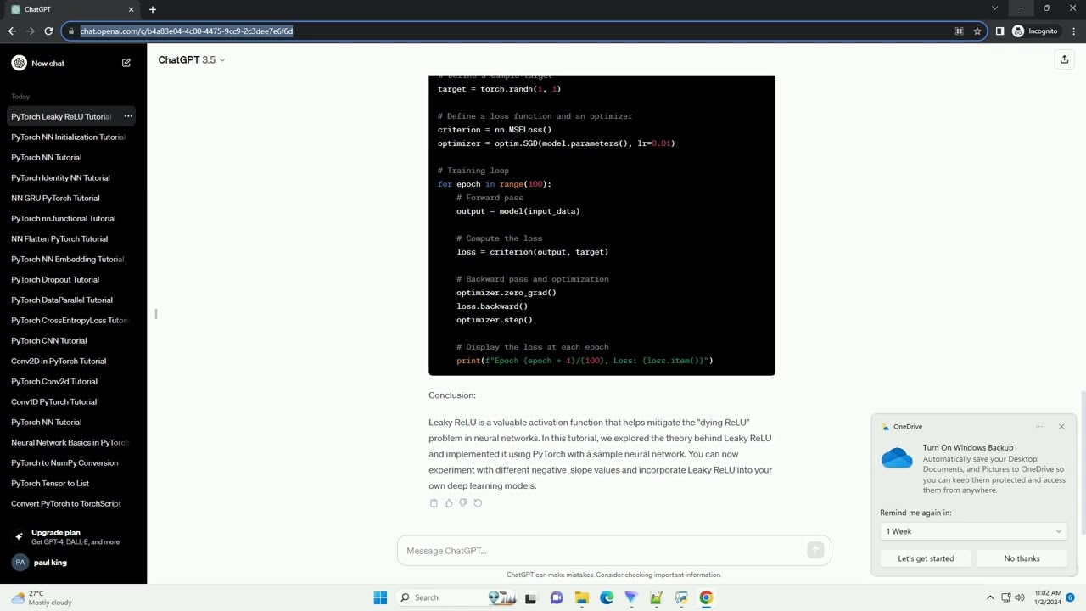Click the send message arrow button
The width and height of the screenshot is (1086, 611).
[x=815, y=551]
